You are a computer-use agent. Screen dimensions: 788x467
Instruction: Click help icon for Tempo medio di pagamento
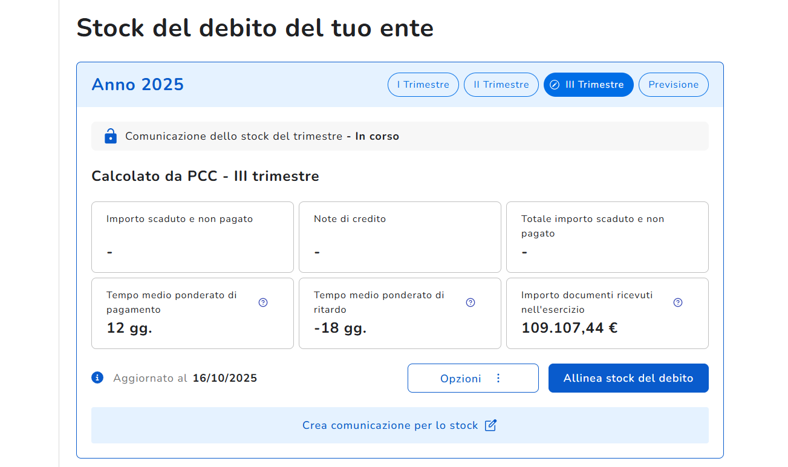pyautogui.click(x=263, y=302)
